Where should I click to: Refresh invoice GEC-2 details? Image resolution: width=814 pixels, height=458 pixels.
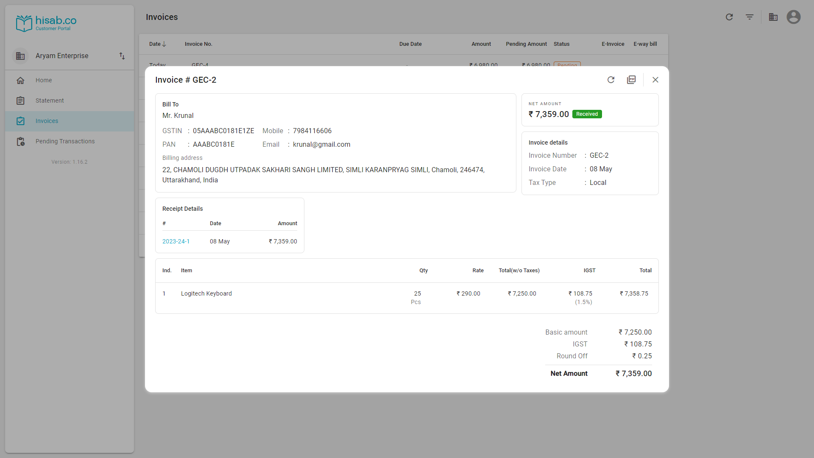tap(611, 80)
